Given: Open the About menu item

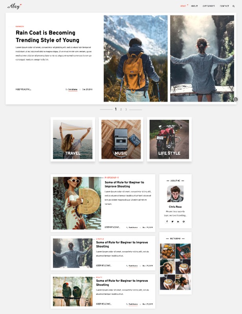Looking at the screenshot, I should (x=194, y=6).
